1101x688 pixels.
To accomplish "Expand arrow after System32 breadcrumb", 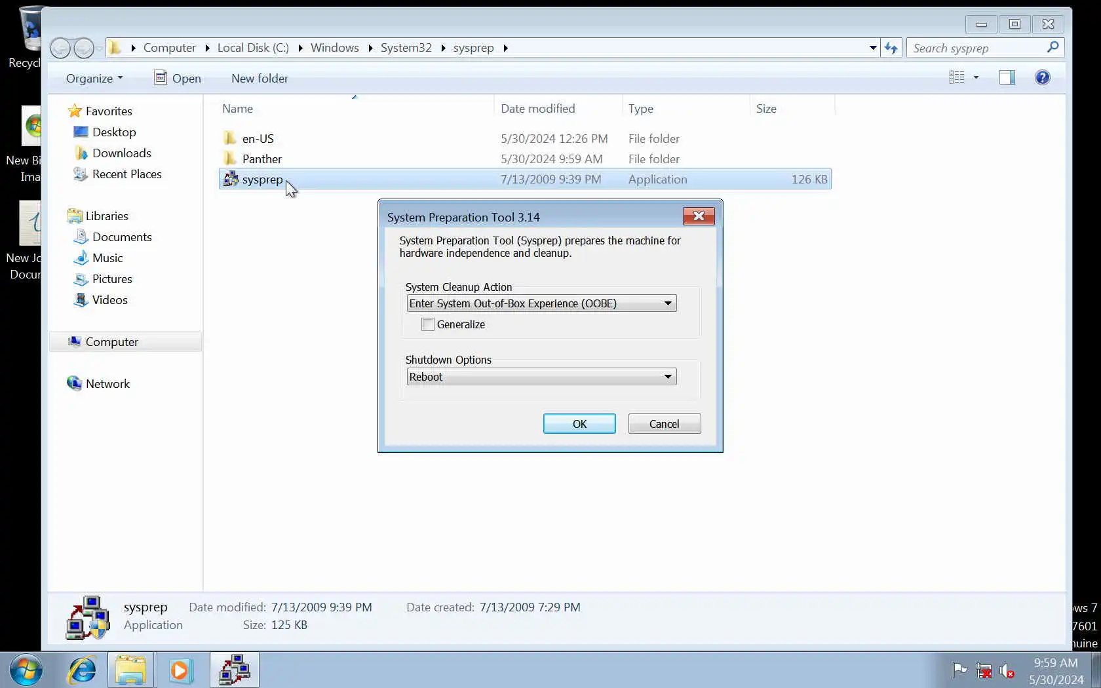I will 443,48.
